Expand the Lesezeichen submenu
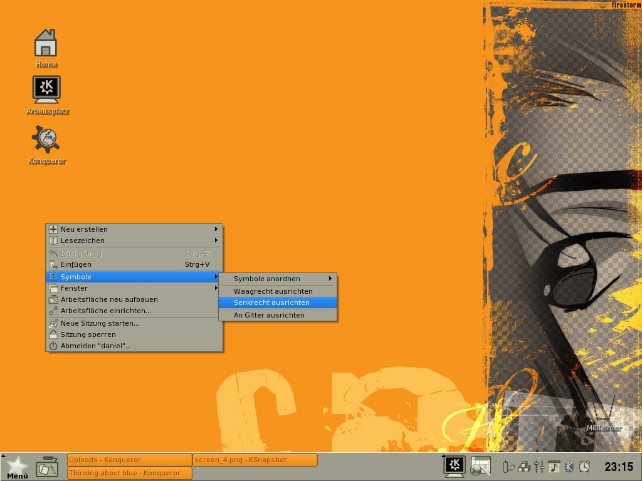 (134, 240)
